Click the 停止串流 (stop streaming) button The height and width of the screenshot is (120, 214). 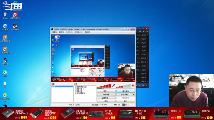click(125, 91)
